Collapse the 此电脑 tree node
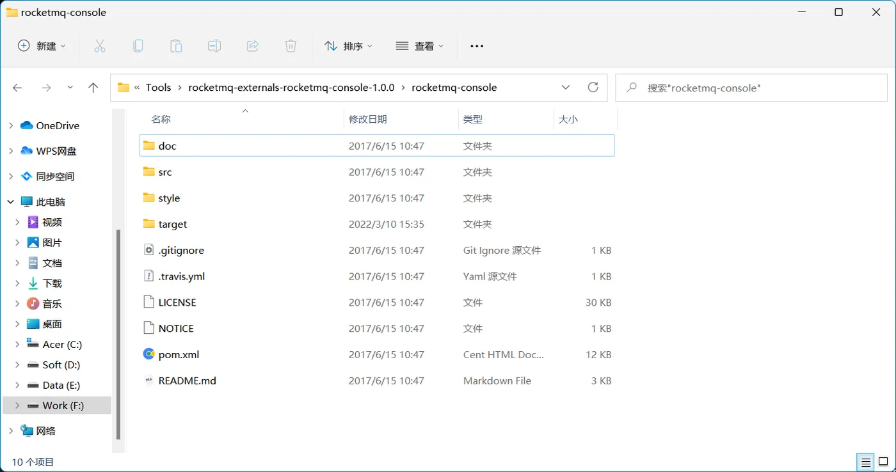Screen dimensions: 896x472 point(11,201)
